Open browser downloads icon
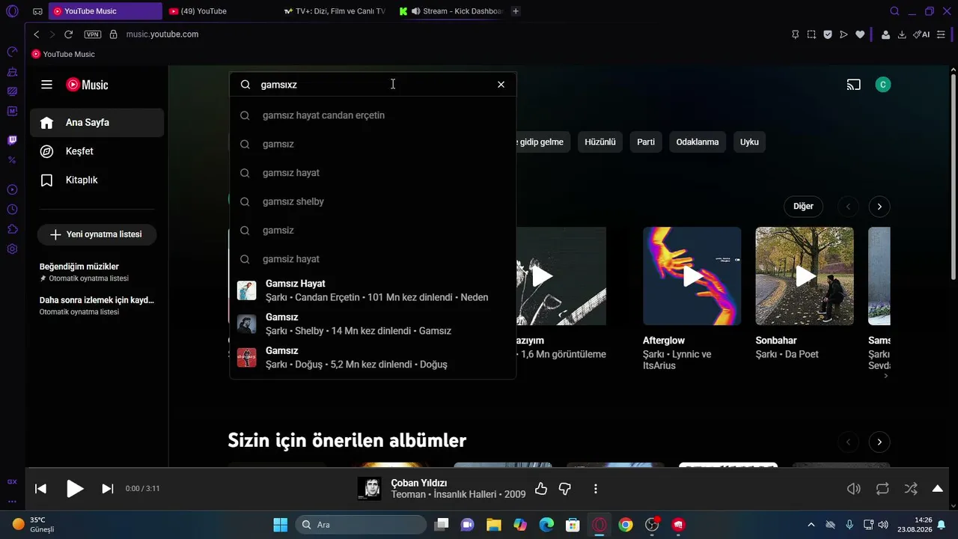The image size is (958, 539). (902, 34)
